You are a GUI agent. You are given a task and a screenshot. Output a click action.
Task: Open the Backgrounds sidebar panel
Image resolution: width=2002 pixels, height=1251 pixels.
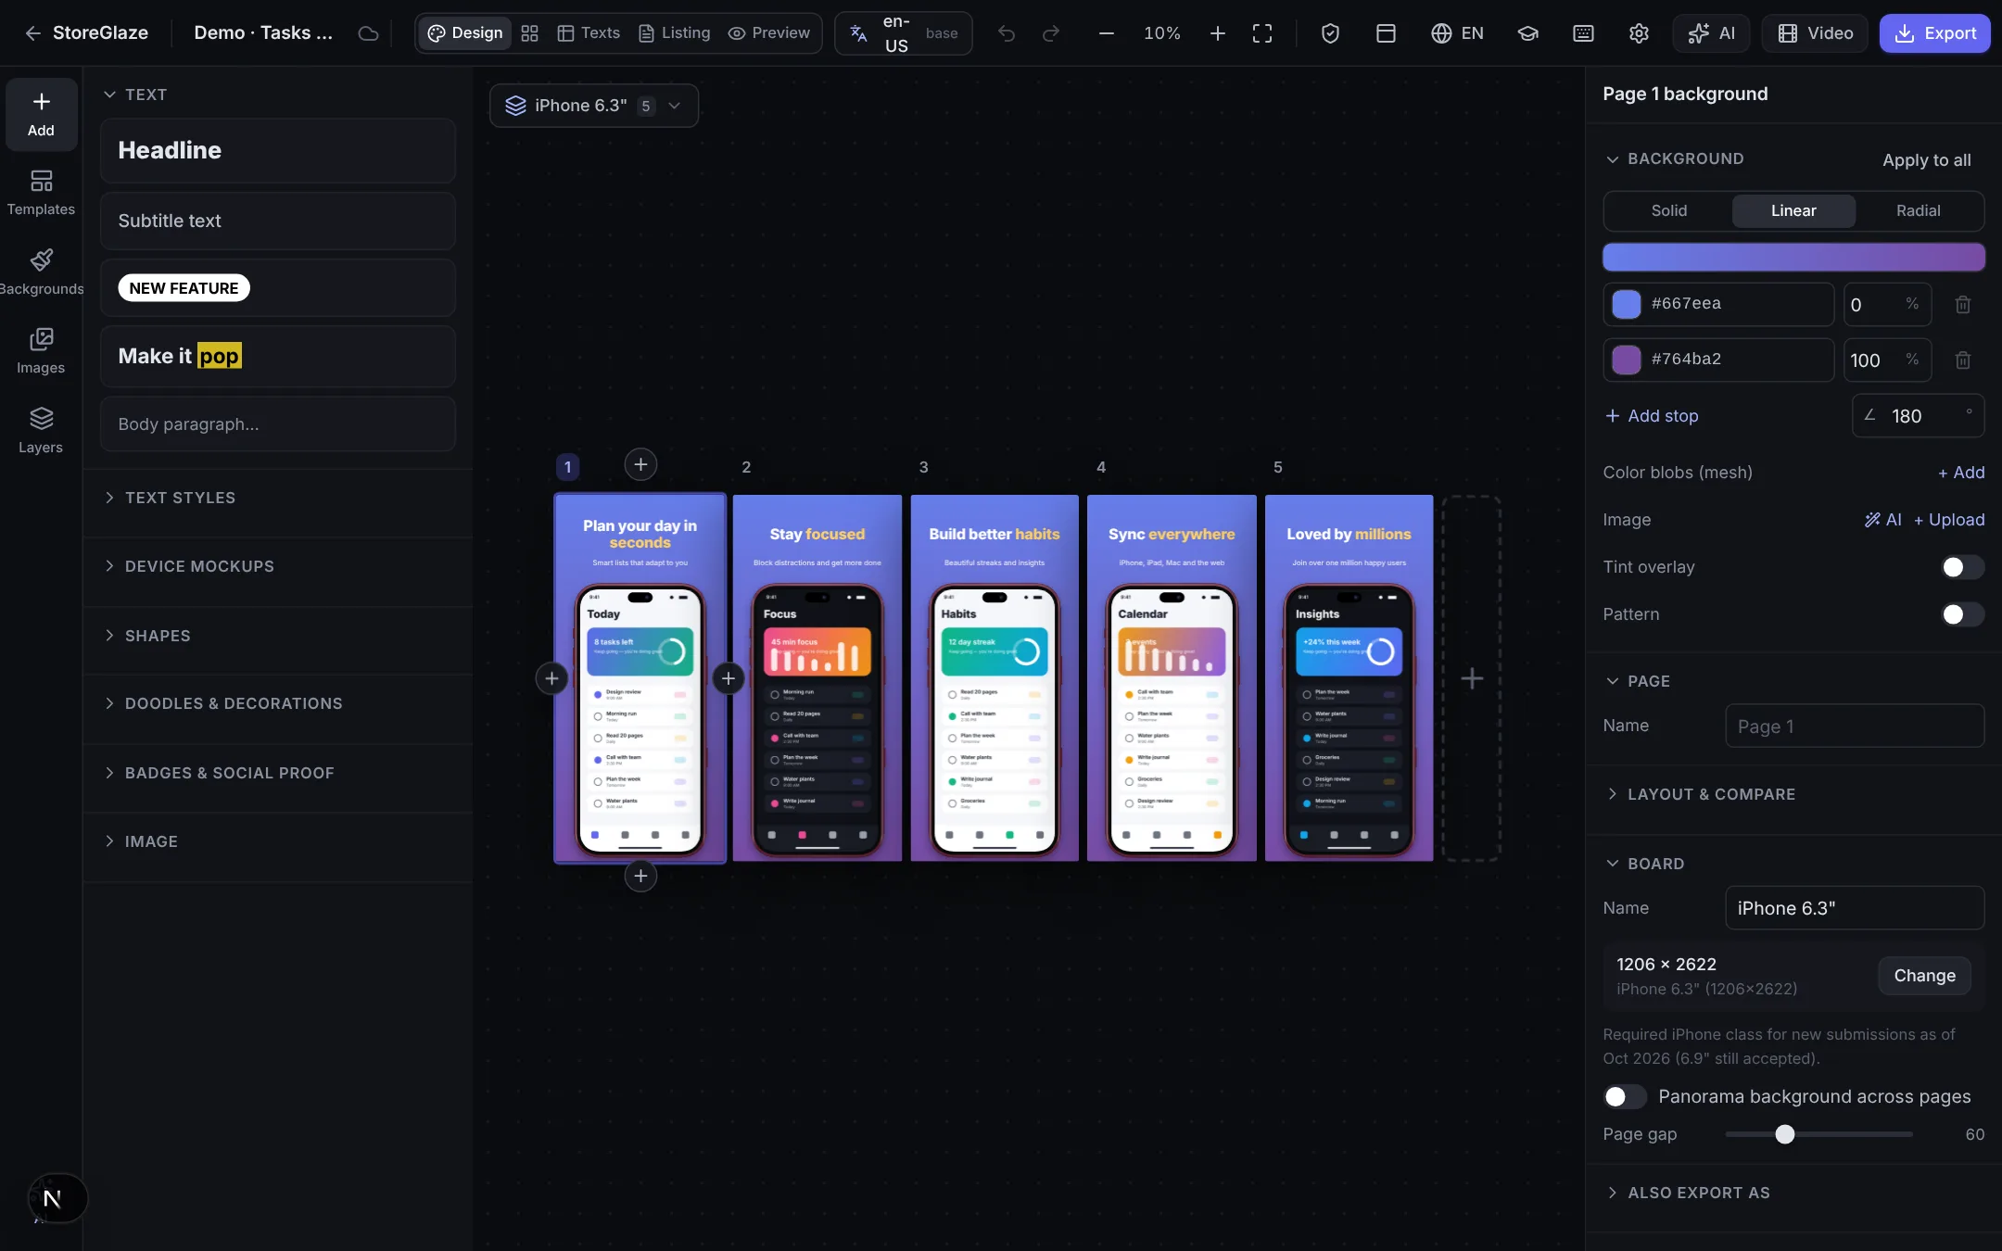pos(41,272)
